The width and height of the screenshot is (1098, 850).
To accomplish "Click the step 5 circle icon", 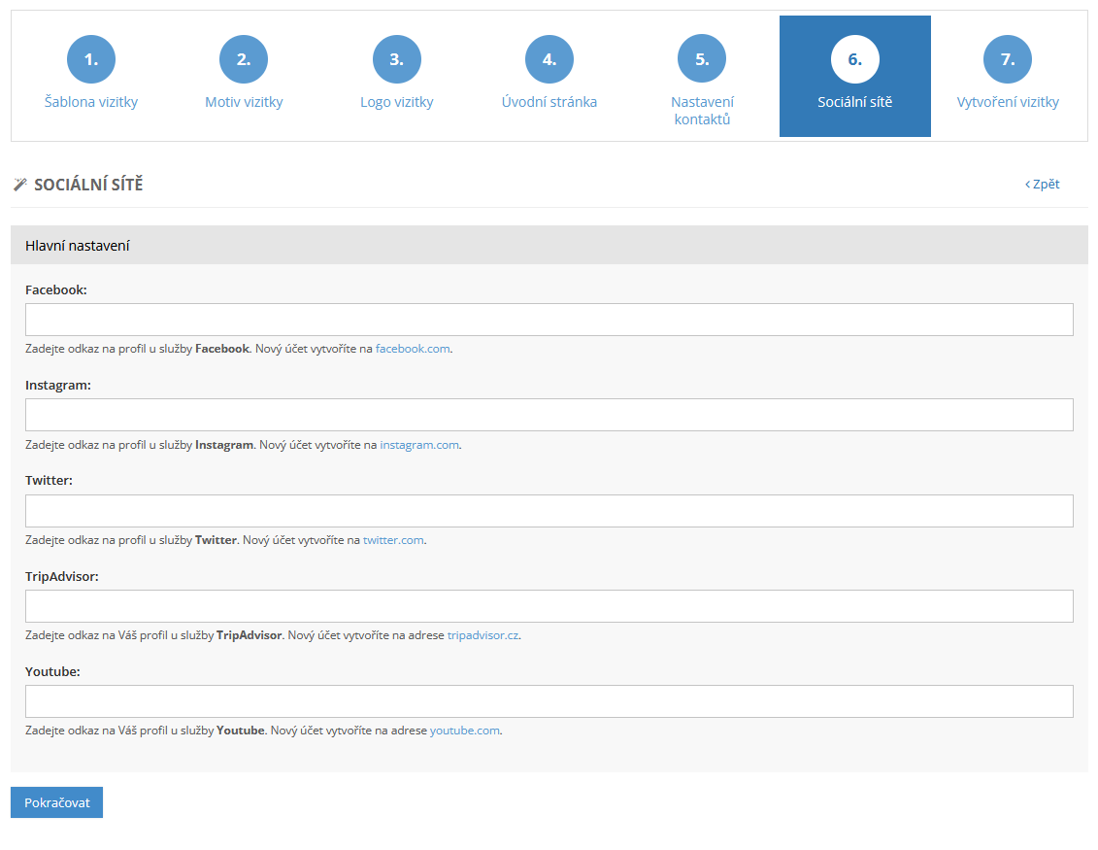I will 702,59.
